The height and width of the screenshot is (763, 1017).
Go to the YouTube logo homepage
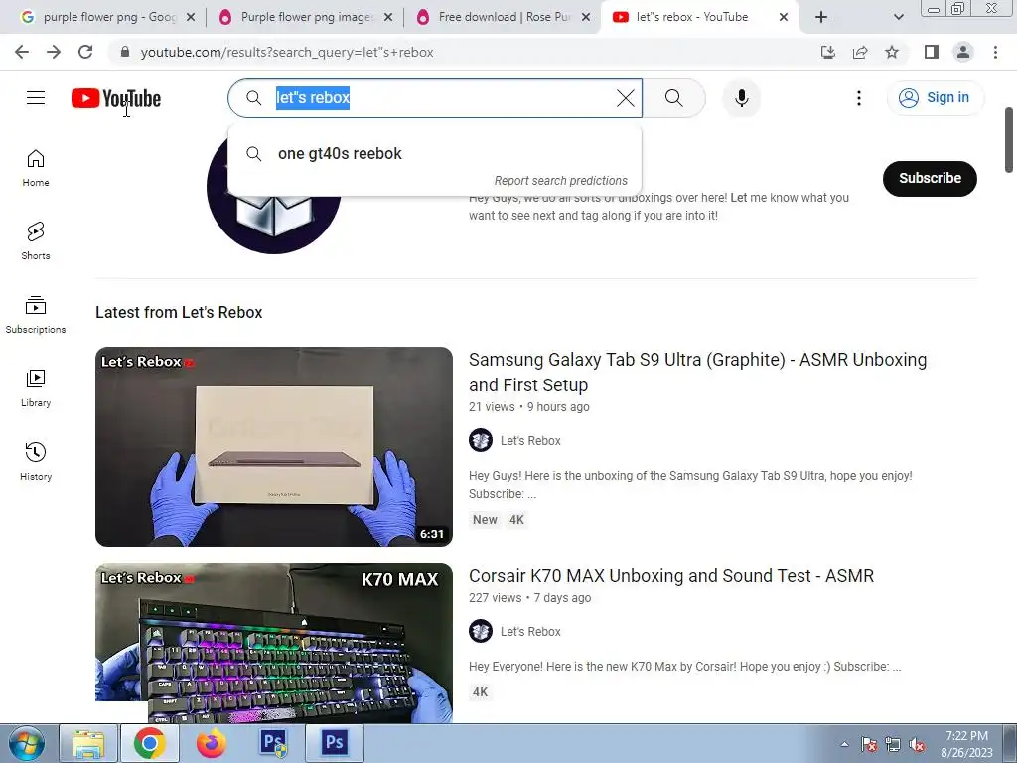click(x=116, y=98)
